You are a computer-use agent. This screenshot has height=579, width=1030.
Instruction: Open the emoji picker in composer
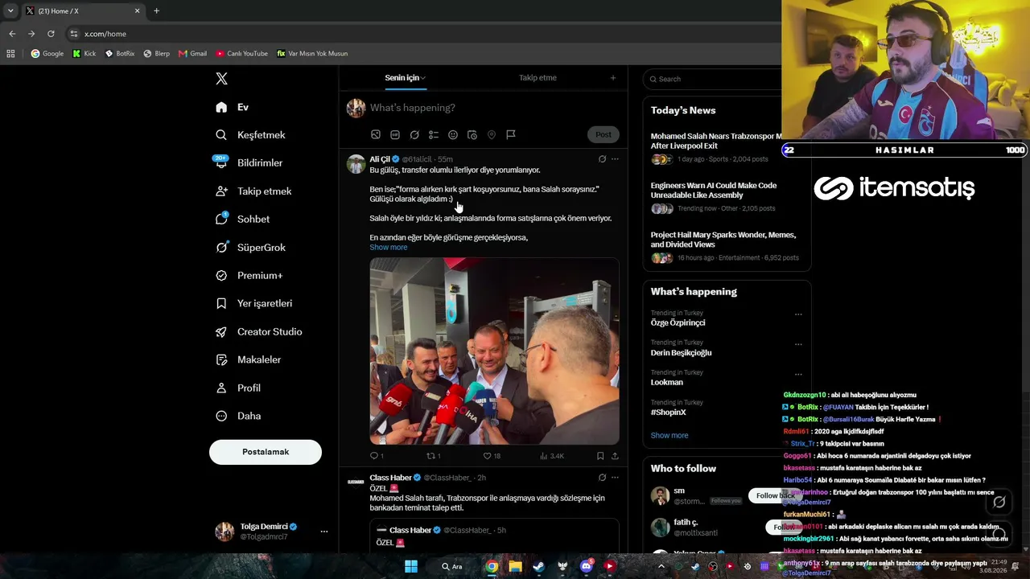(453, 135)
